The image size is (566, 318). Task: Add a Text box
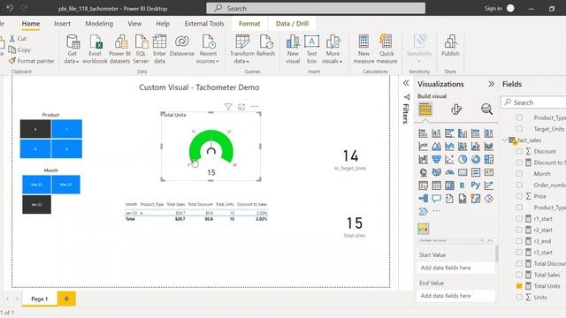(311, 49)
